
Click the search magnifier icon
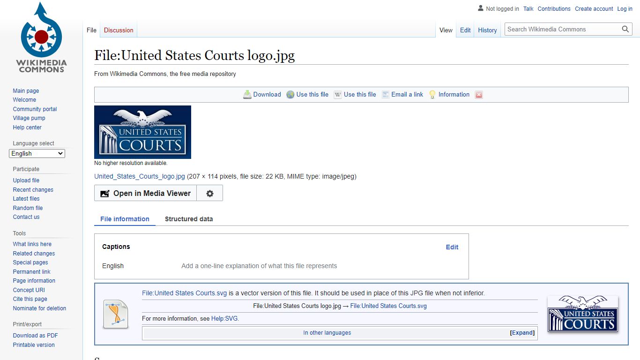[625, 29]
